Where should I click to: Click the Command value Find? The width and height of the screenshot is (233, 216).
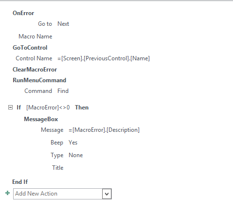[x=63, y=91]
